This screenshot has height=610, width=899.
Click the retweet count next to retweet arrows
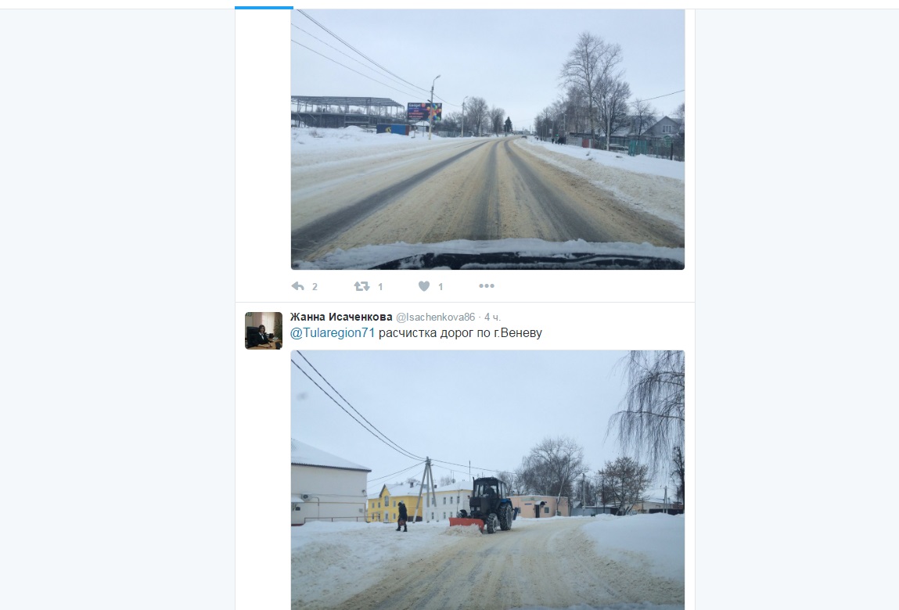pyautogui.click(x=380, y=287)
